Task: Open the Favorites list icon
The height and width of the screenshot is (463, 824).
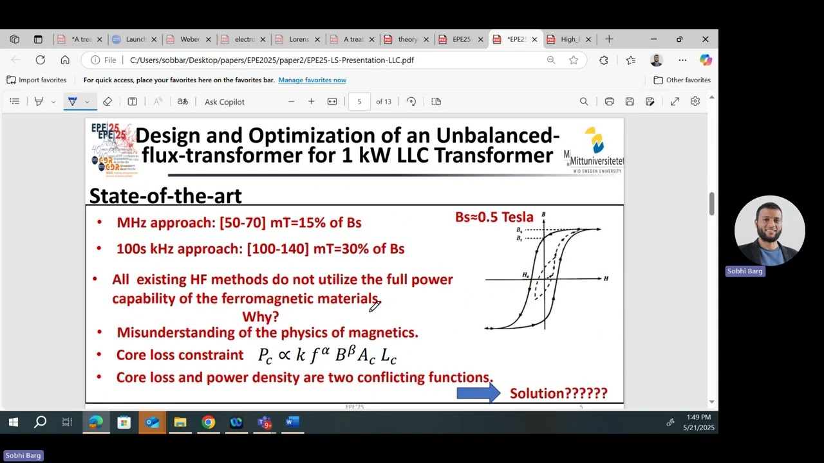Action: [x=631, y=60]
